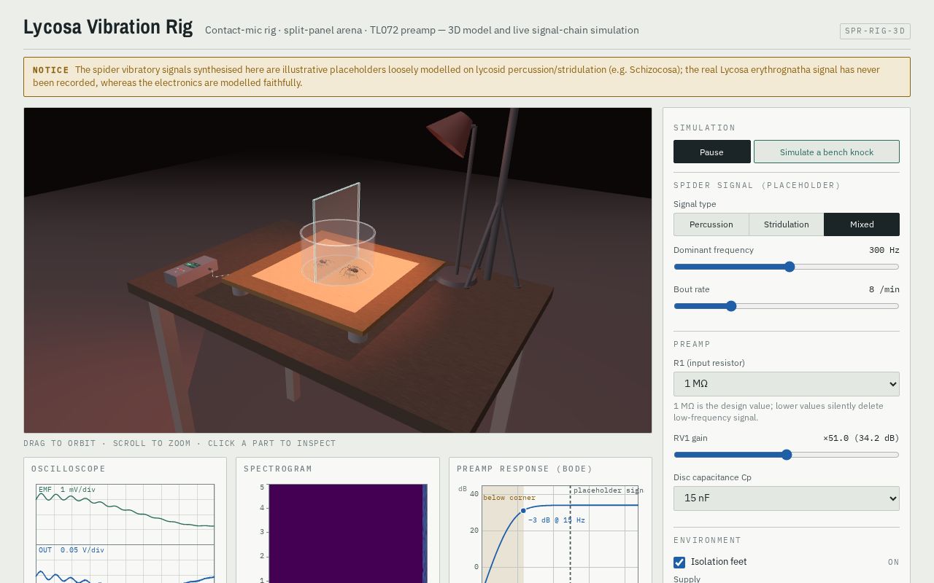Image resolution: width=934 pixels, height=583 pixels.
Task: Click the Lycosa Vibration Rig title
Action: [108, 27]
